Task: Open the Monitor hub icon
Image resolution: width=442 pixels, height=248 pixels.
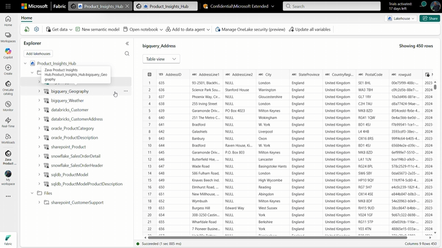Action: (x=8, y=106)
